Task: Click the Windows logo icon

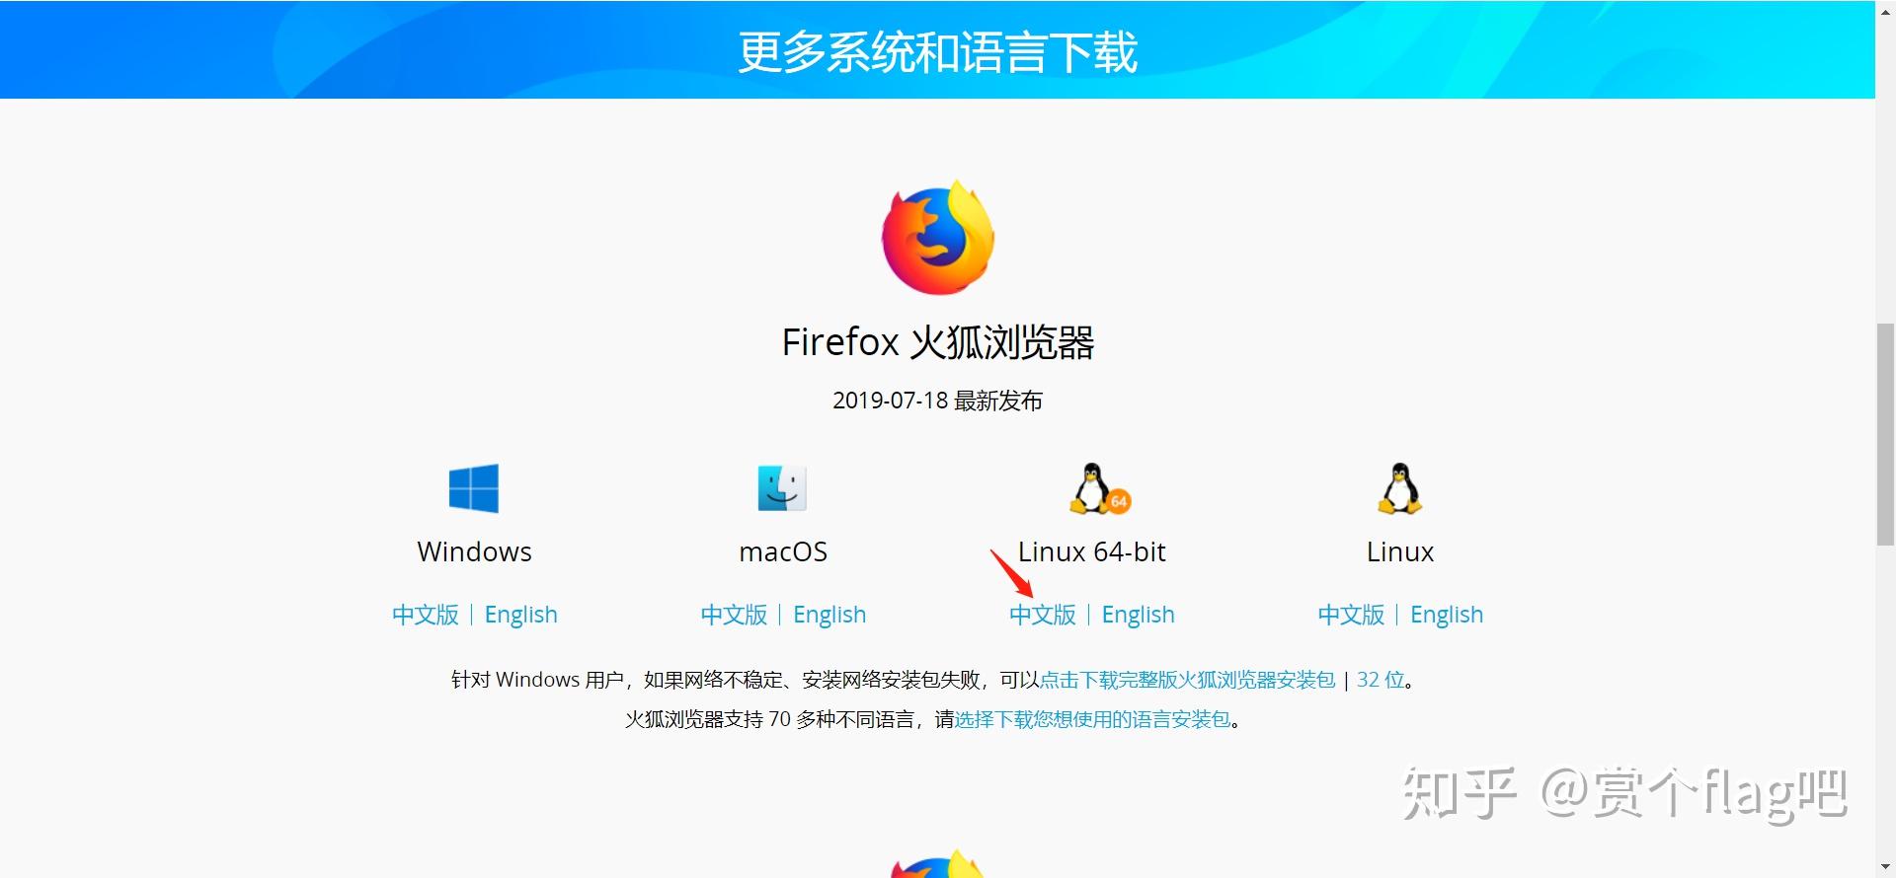Action: [x=474, y=488]
